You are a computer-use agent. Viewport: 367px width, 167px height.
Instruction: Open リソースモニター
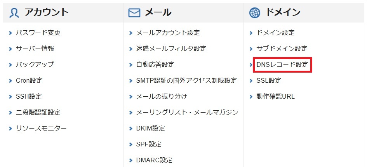(x=41, y=128)
